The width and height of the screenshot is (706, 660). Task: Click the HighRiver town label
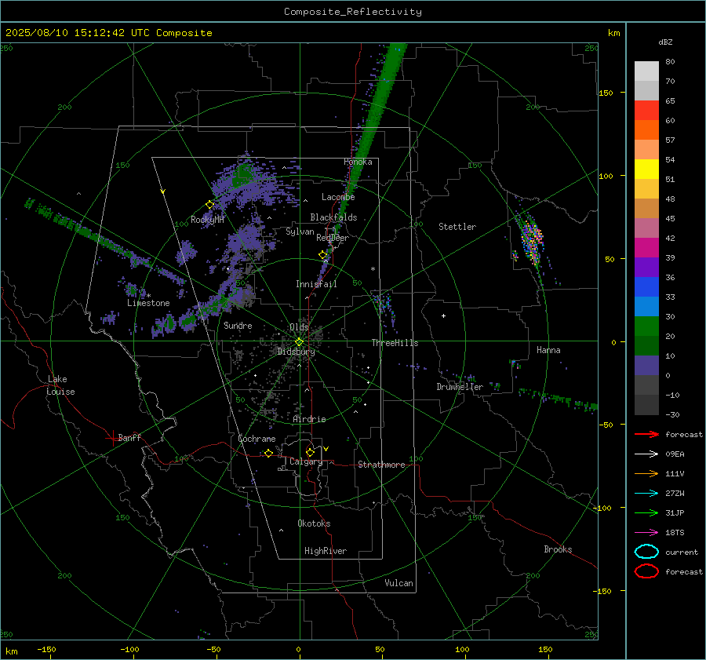[326, 551]
